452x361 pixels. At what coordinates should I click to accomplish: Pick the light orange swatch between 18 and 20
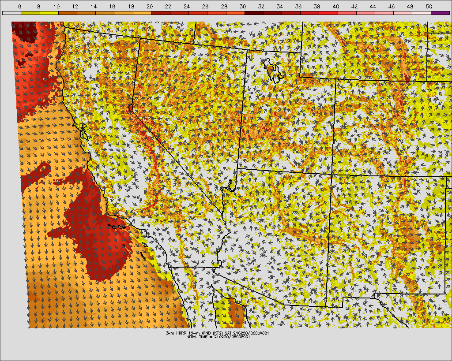point(142,13)
